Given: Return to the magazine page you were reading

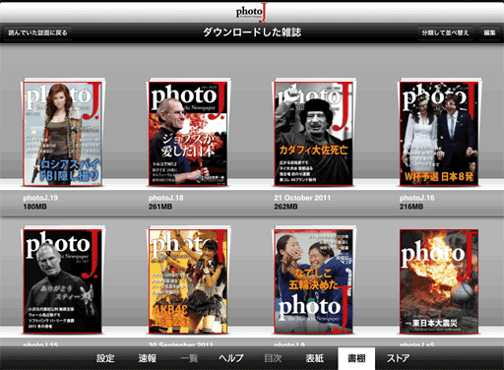Looking at the screenshot, I should [x=37, y=32].
